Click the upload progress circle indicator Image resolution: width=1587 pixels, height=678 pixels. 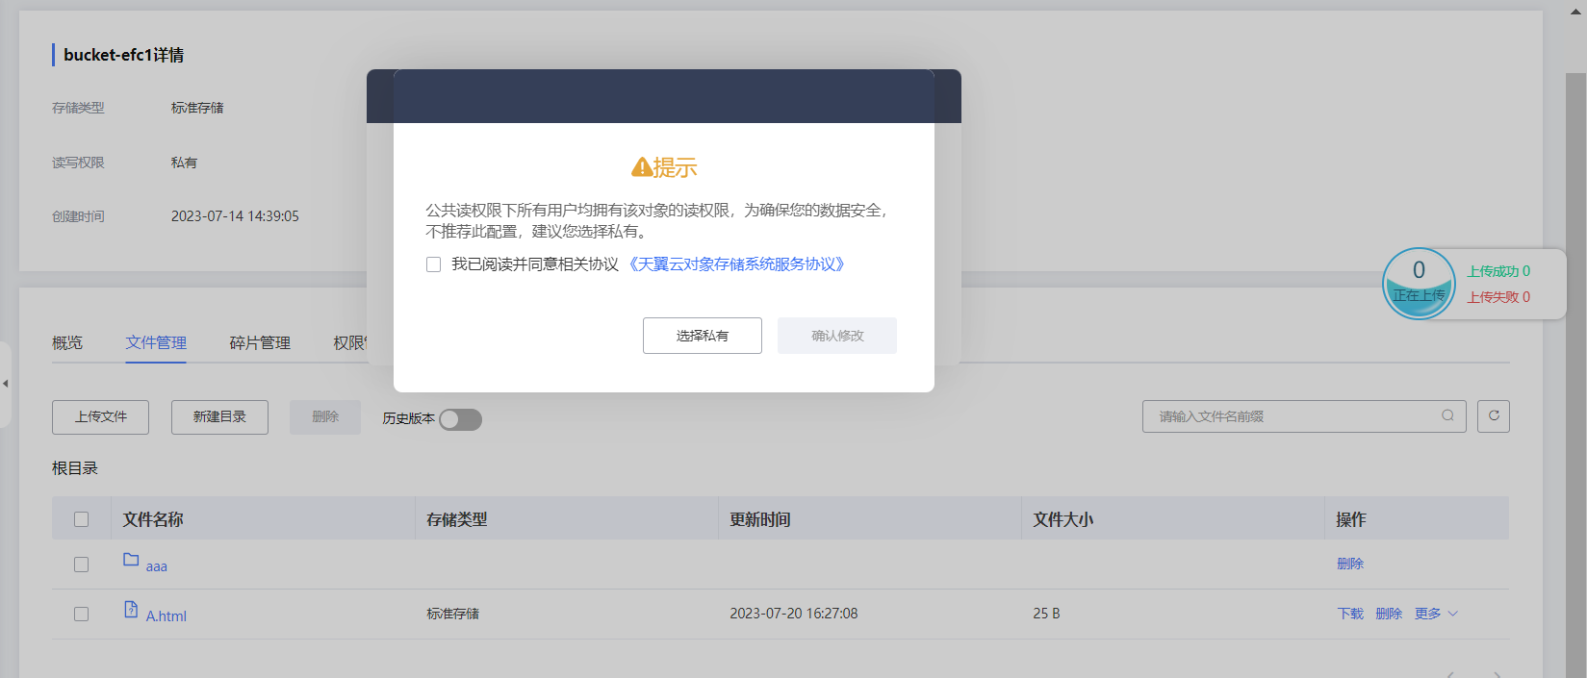pyautogui.click(x=1419, y=284)
